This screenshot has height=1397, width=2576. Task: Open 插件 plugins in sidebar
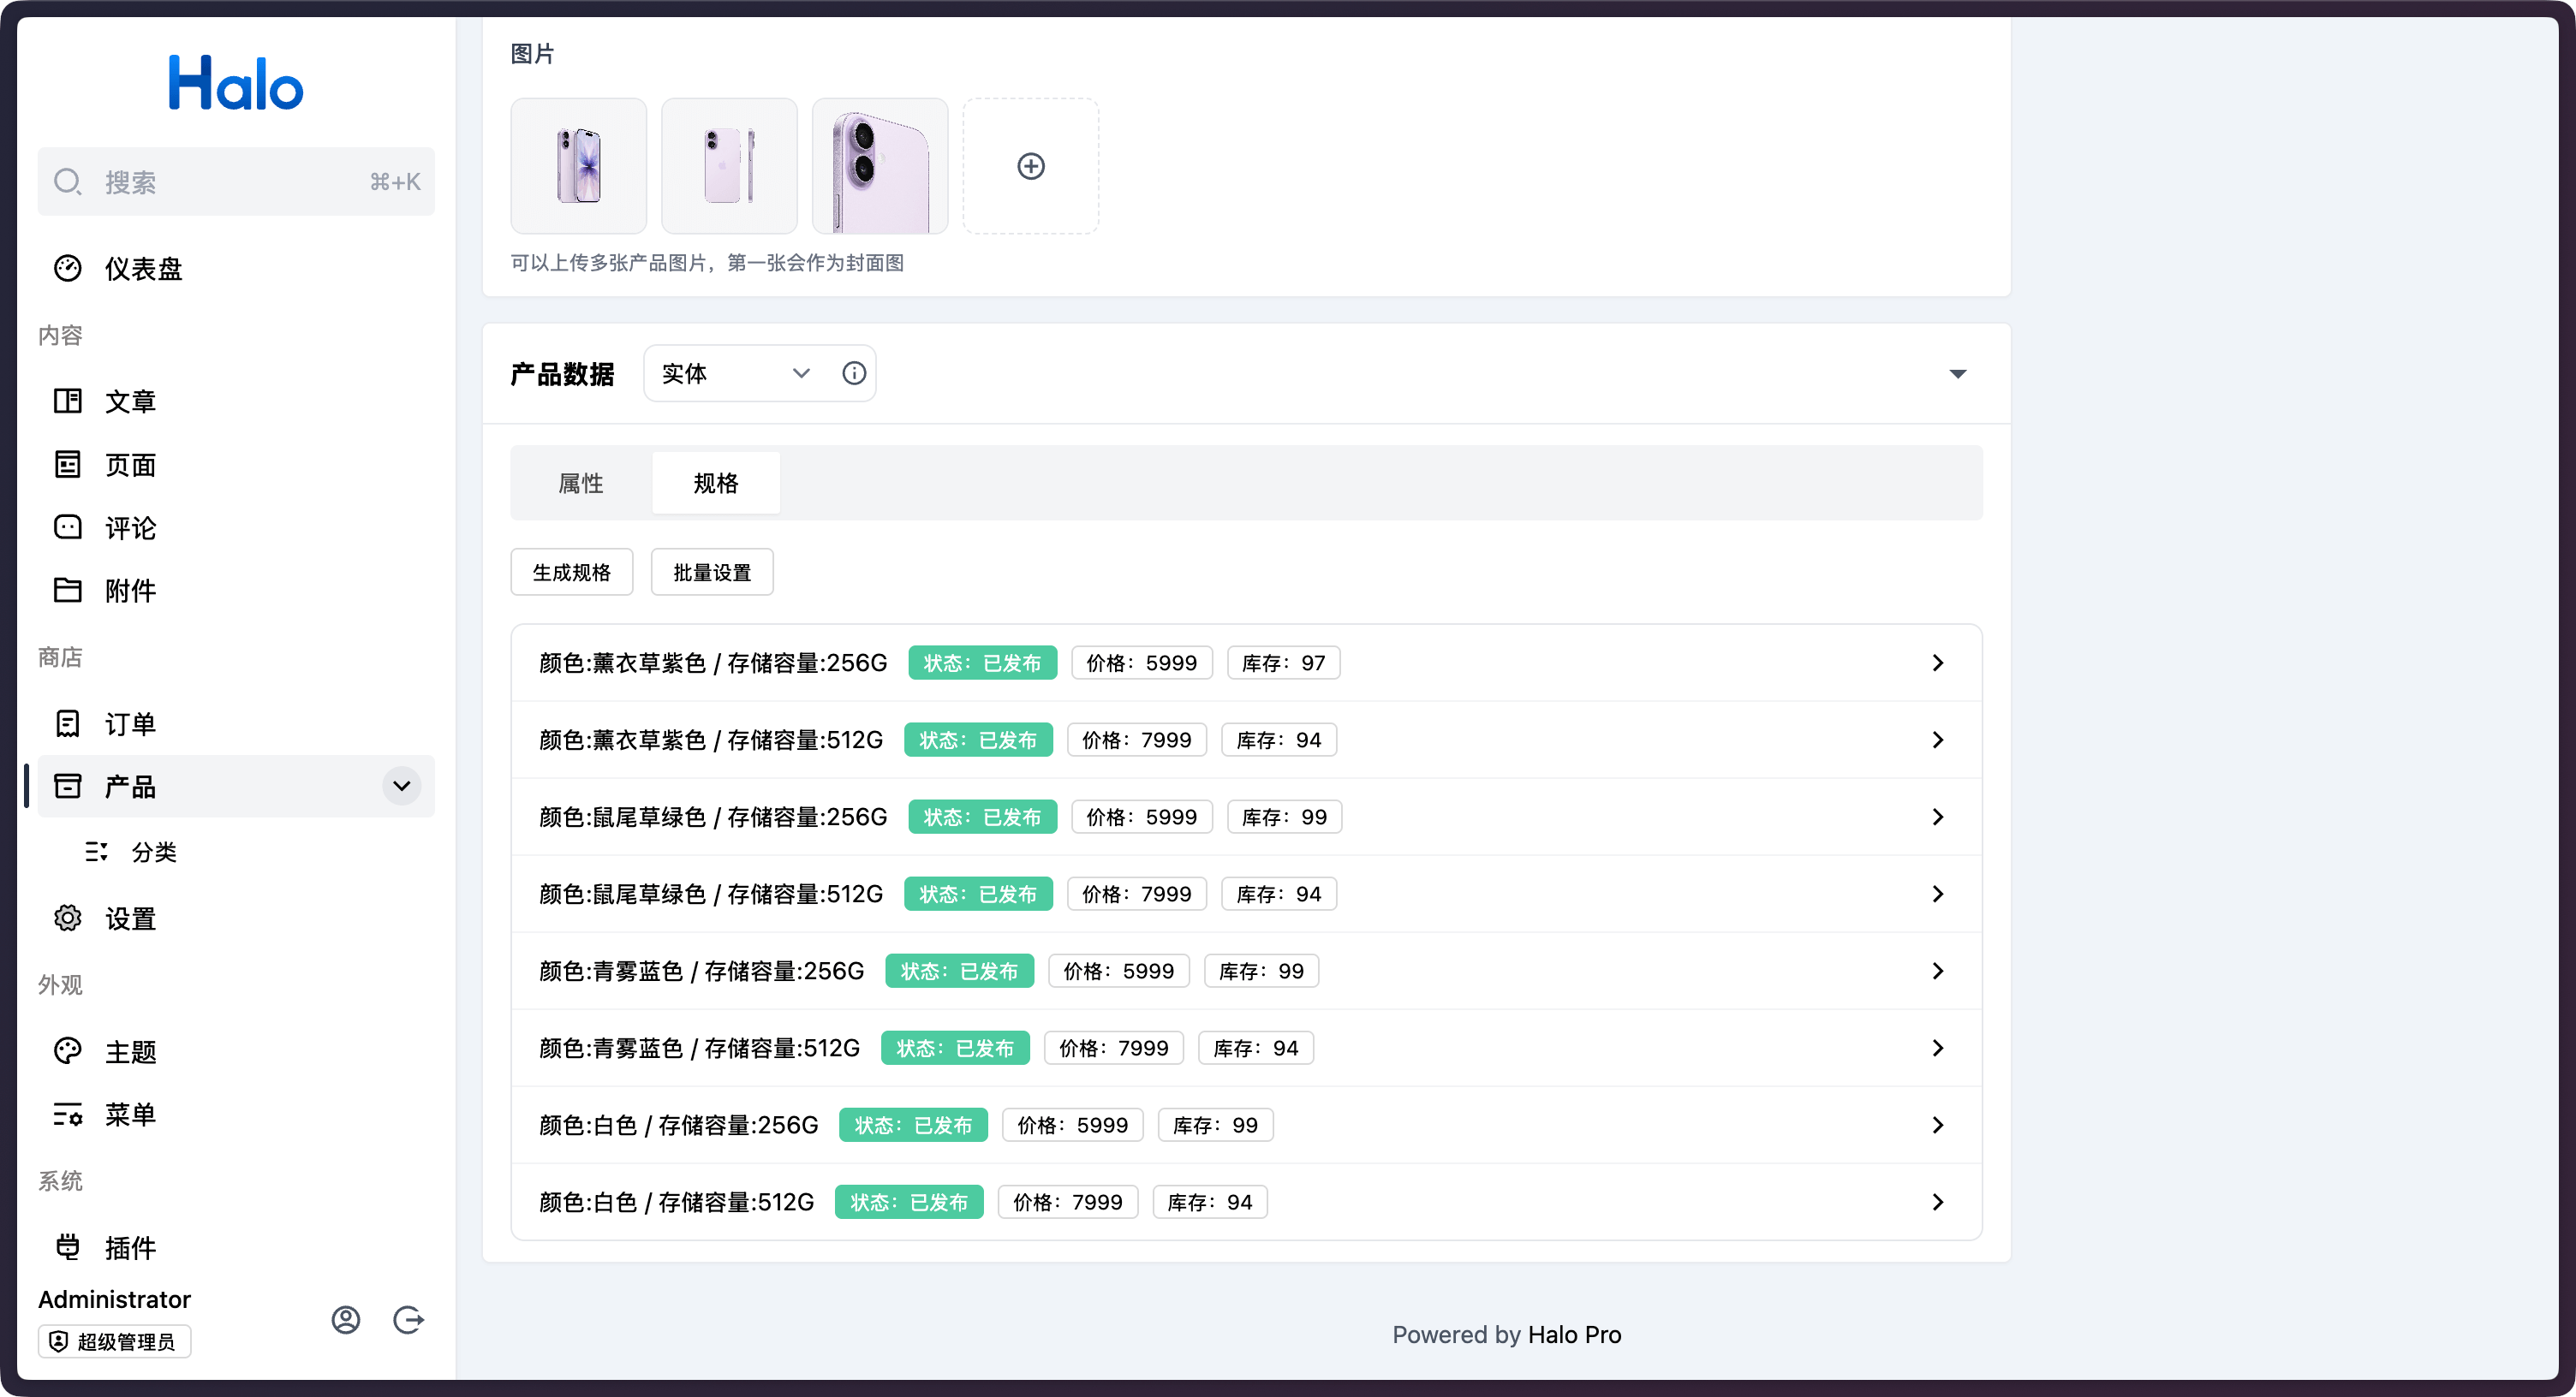(130, 1247)
